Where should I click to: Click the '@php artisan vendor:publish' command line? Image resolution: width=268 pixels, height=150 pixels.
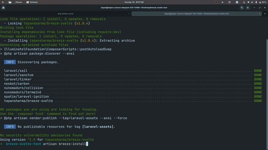(x=64, y=118)
